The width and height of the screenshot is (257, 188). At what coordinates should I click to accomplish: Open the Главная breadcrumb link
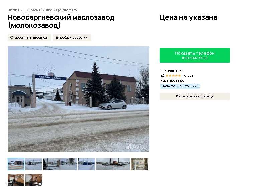[13, 10]
